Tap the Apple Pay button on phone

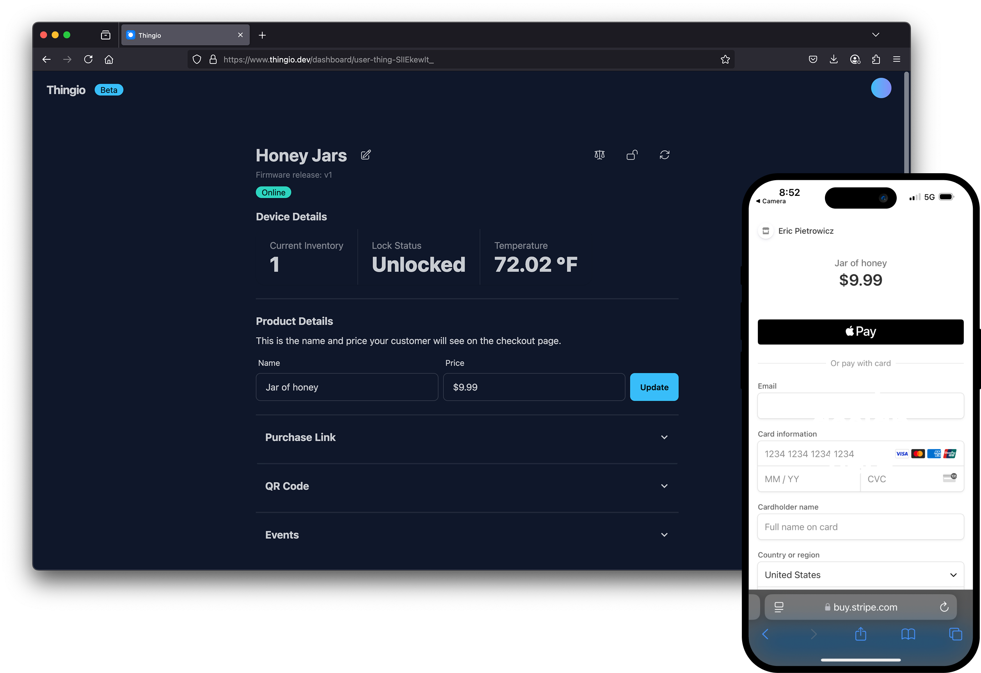pos(860,332)
